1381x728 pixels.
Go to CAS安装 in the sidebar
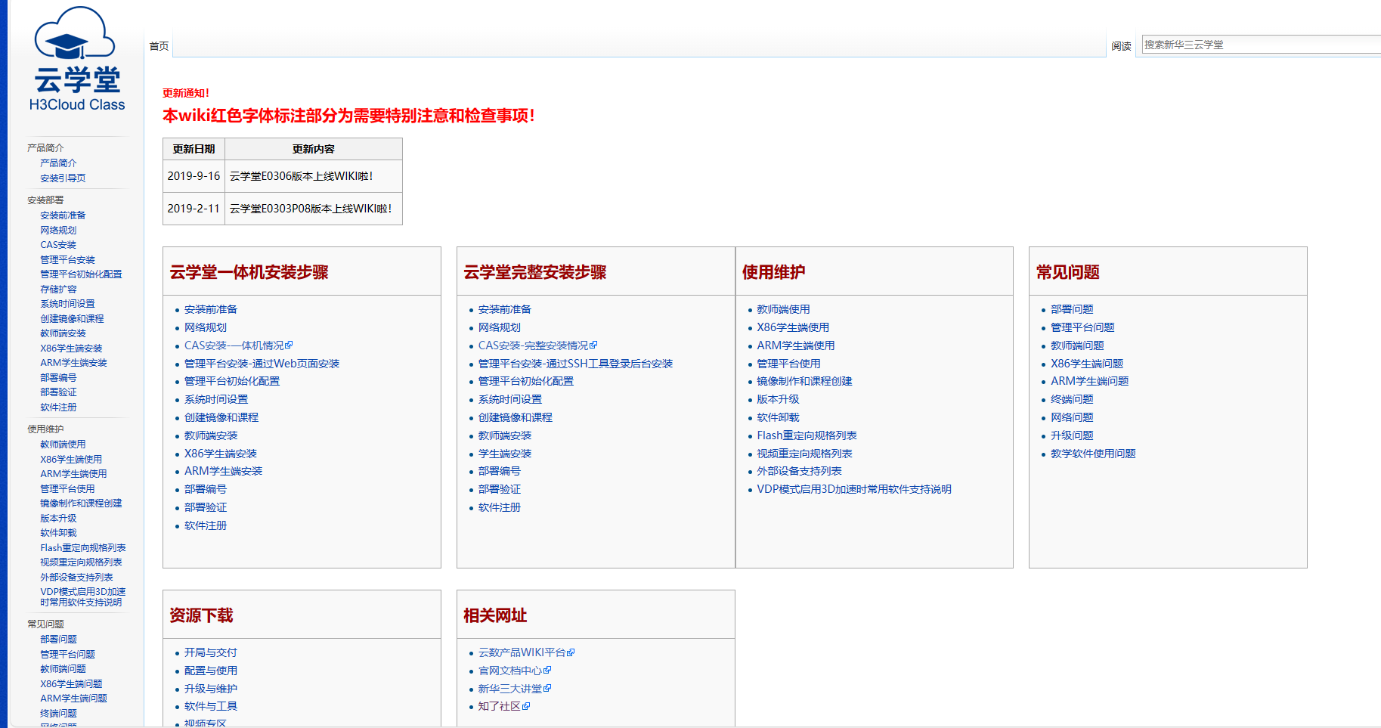tap(58, 245)
